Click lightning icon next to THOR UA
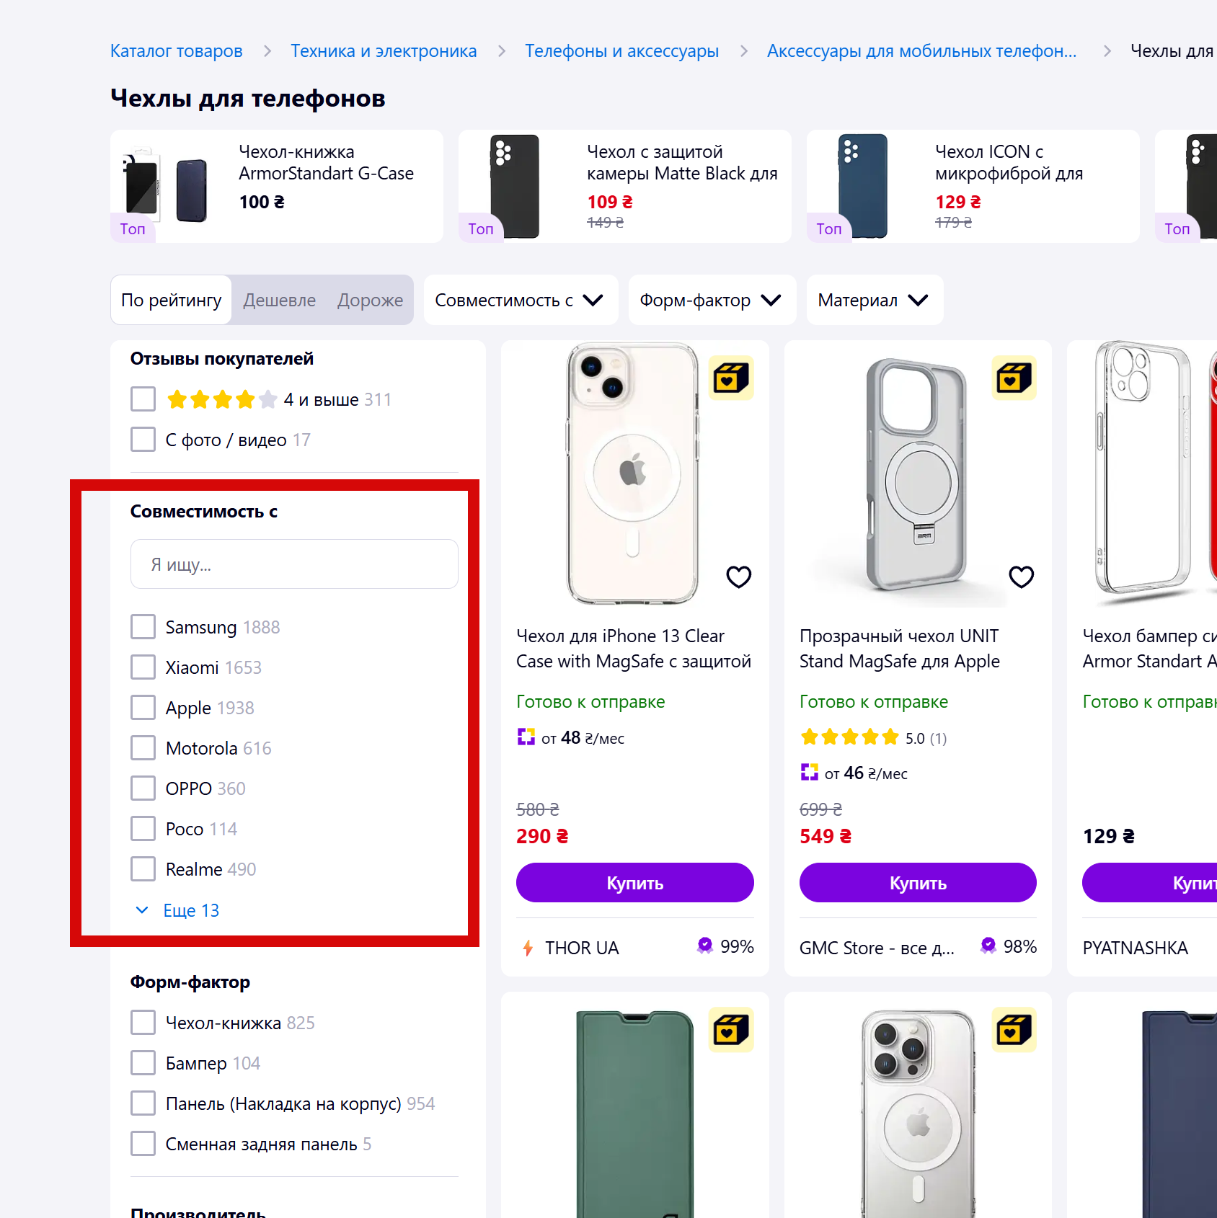 coord(528,948)
